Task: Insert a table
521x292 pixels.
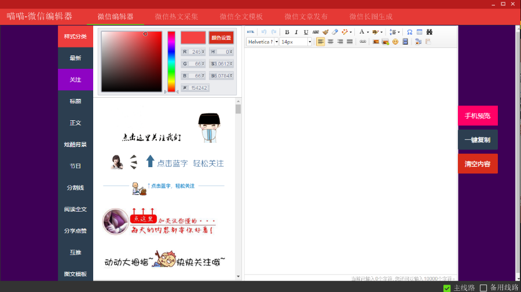Action: [419, 32]
